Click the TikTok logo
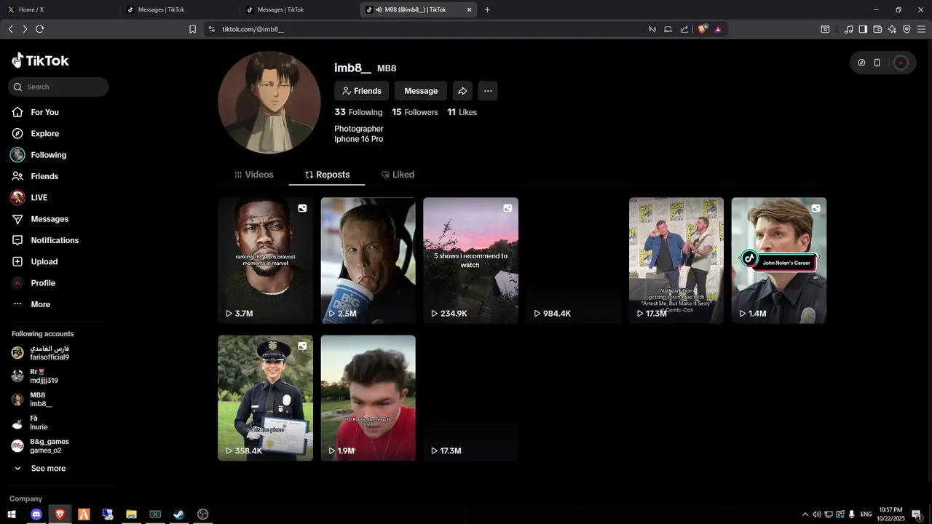 point(41,61)
